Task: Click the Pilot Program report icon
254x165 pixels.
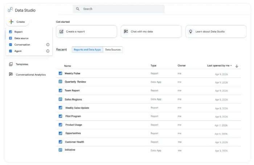Action: (x=61, y=116)
